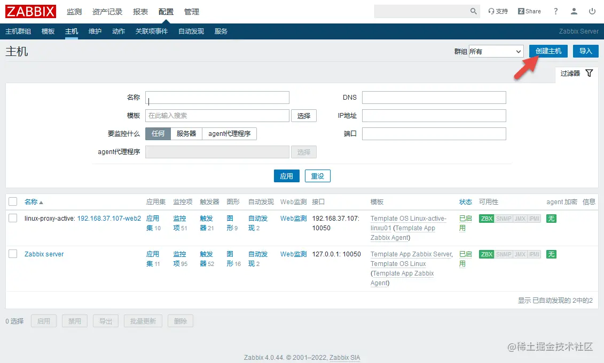
Task: Open the 报表 menu
Action: [140, 12]
